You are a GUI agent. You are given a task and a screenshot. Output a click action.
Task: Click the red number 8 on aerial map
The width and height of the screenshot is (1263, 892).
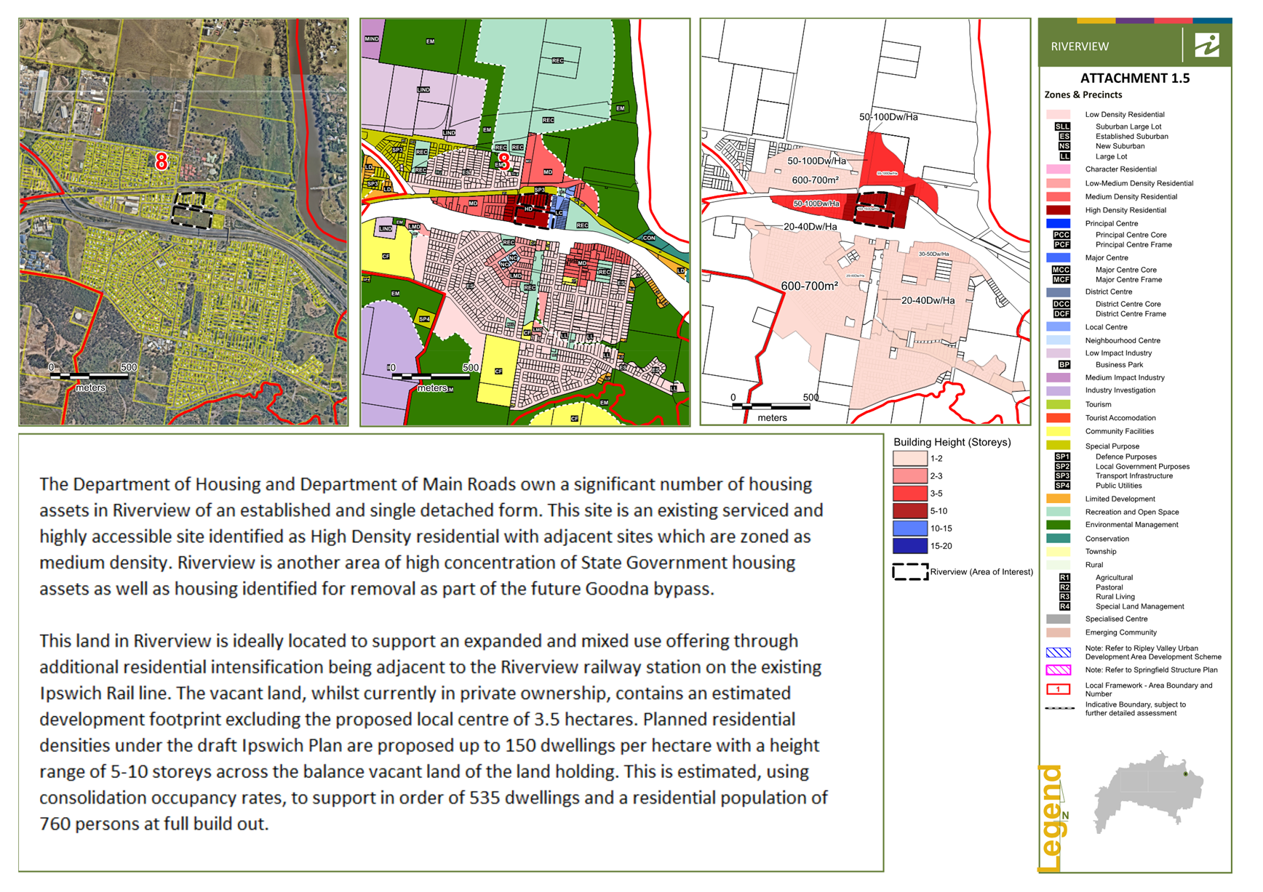coord(162,161)
